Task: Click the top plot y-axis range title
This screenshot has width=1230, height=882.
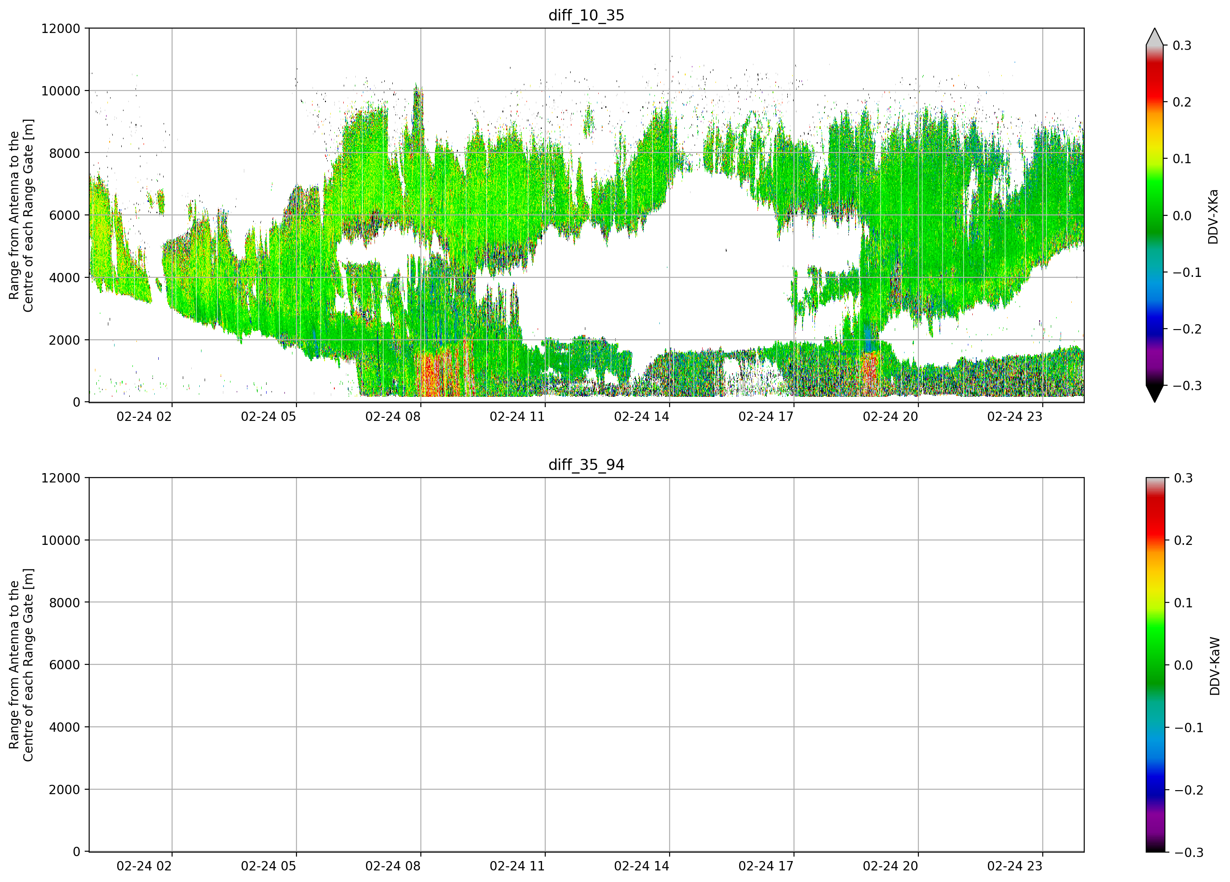Action: click(x=21, y=215)
